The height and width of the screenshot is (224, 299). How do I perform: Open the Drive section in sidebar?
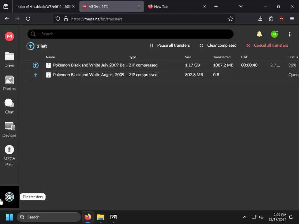coord(9,60)
